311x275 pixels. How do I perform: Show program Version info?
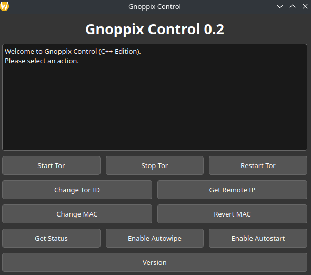coord(155,262)
